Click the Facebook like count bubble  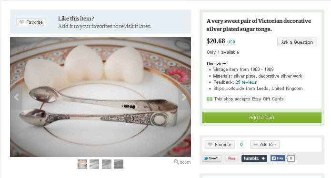click(291, 158)
